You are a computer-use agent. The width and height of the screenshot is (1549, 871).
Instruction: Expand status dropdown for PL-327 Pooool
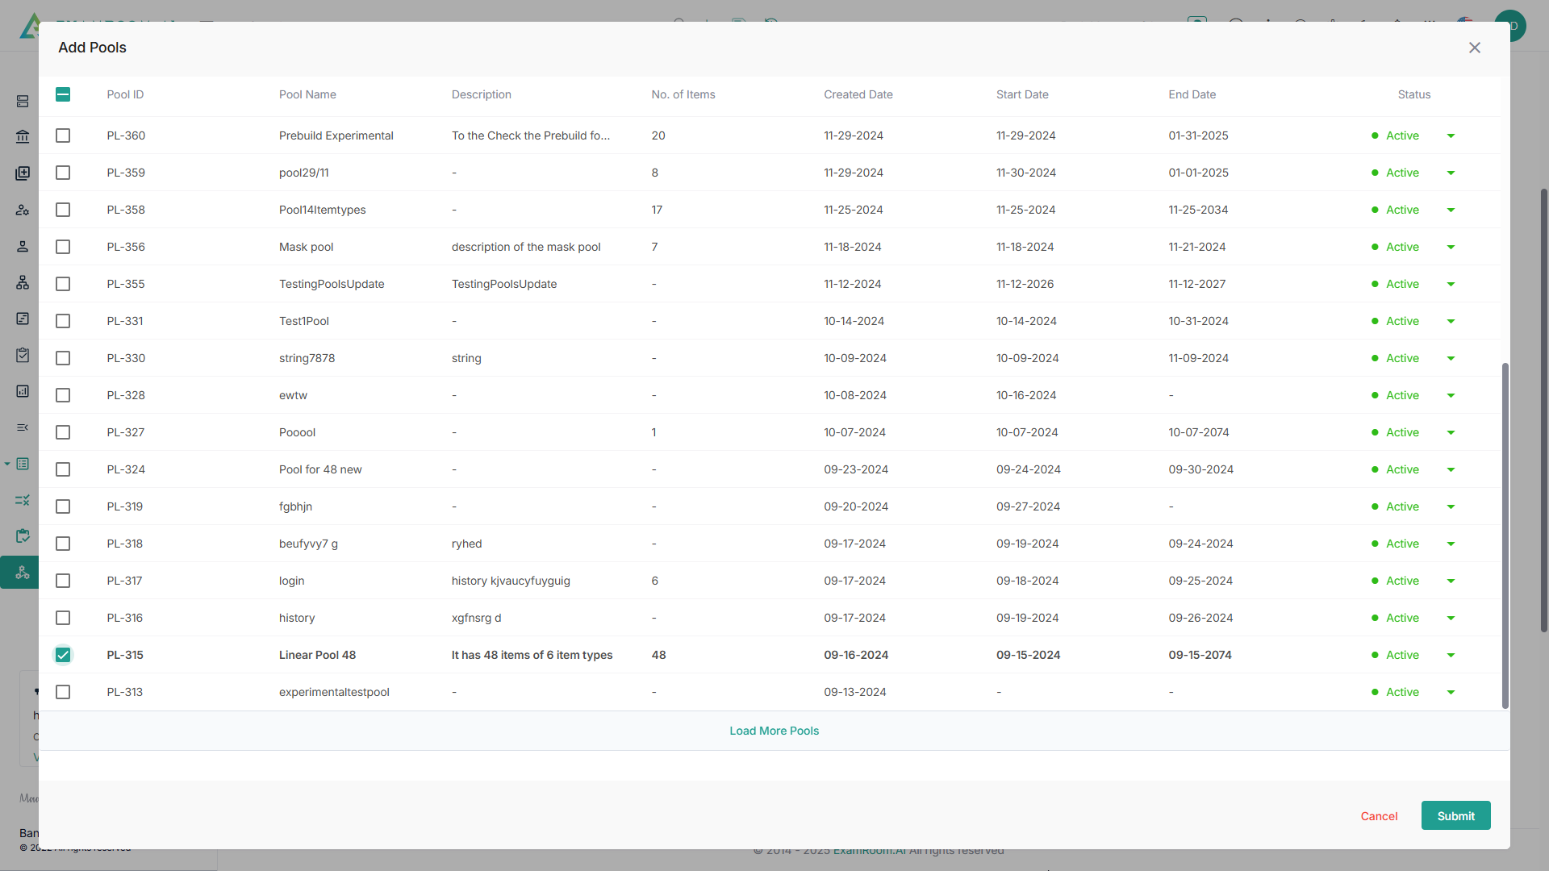pyautogui.click(x=1451, y=432)
